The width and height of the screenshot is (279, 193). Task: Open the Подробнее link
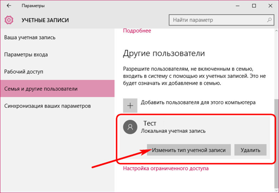click(137, 31)
